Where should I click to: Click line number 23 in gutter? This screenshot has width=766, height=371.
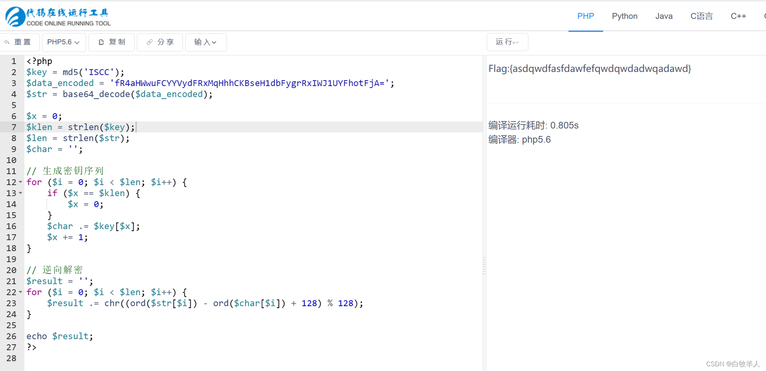pos(11,303)
